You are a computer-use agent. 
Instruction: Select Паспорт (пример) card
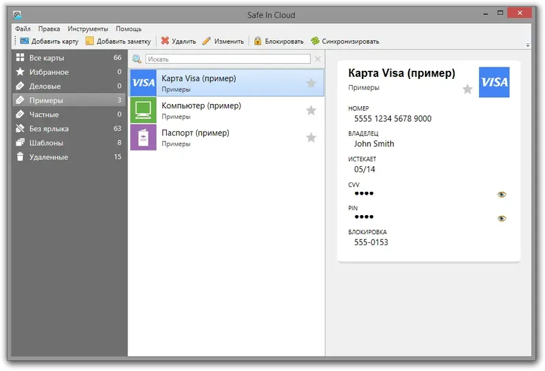227,138
